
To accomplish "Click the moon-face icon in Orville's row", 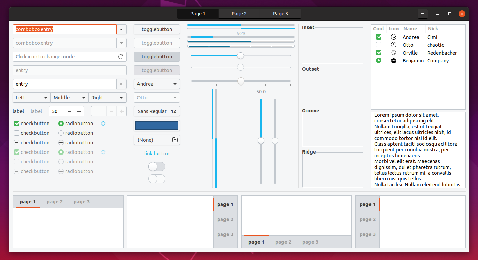I will point(394,53).
